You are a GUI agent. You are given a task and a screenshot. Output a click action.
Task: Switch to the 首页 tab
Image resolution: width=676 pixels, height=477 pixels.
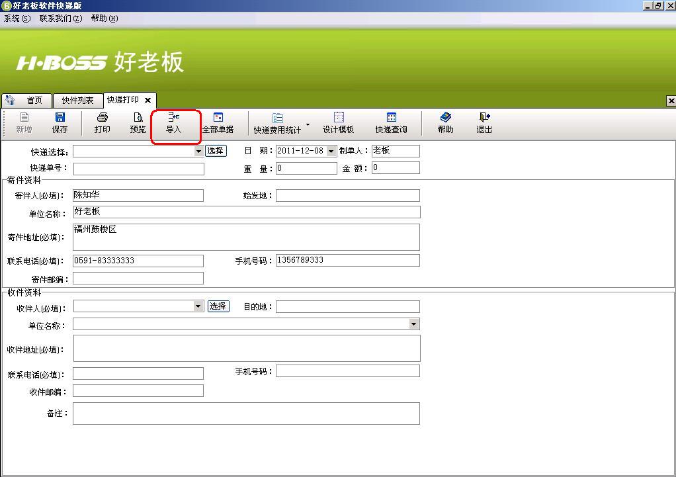(26, 101)
